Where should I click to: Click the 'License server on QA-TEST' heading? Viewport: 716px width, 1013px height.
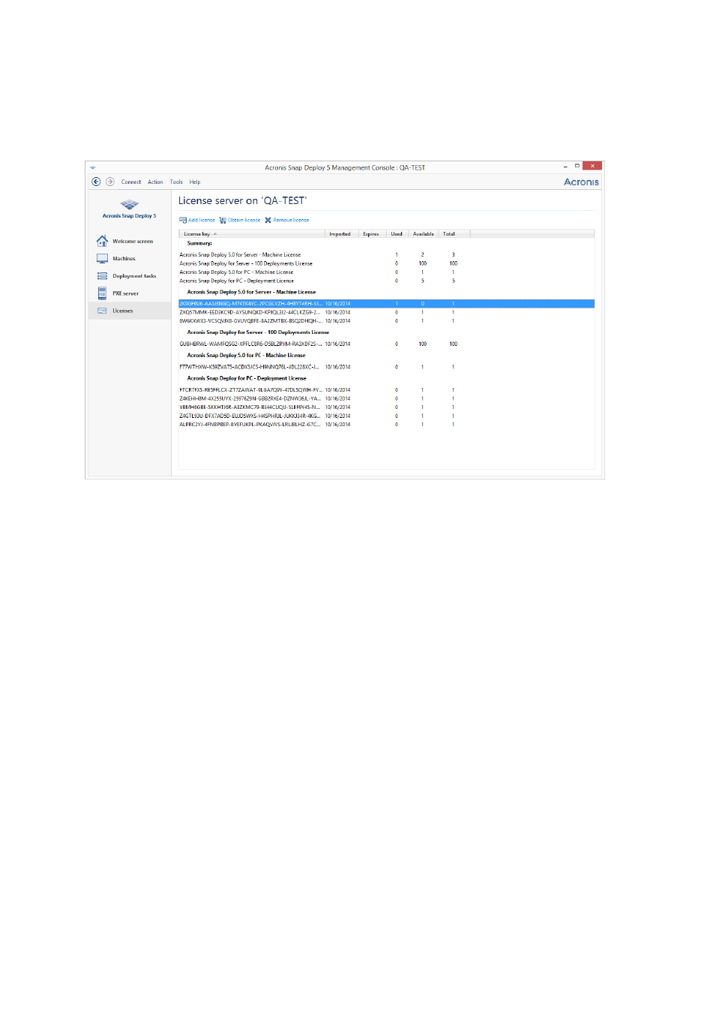242,200
